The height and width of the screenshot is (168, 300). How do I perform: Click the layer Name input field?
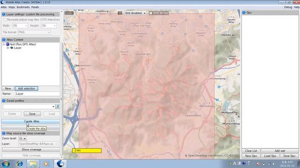[37, 94]
